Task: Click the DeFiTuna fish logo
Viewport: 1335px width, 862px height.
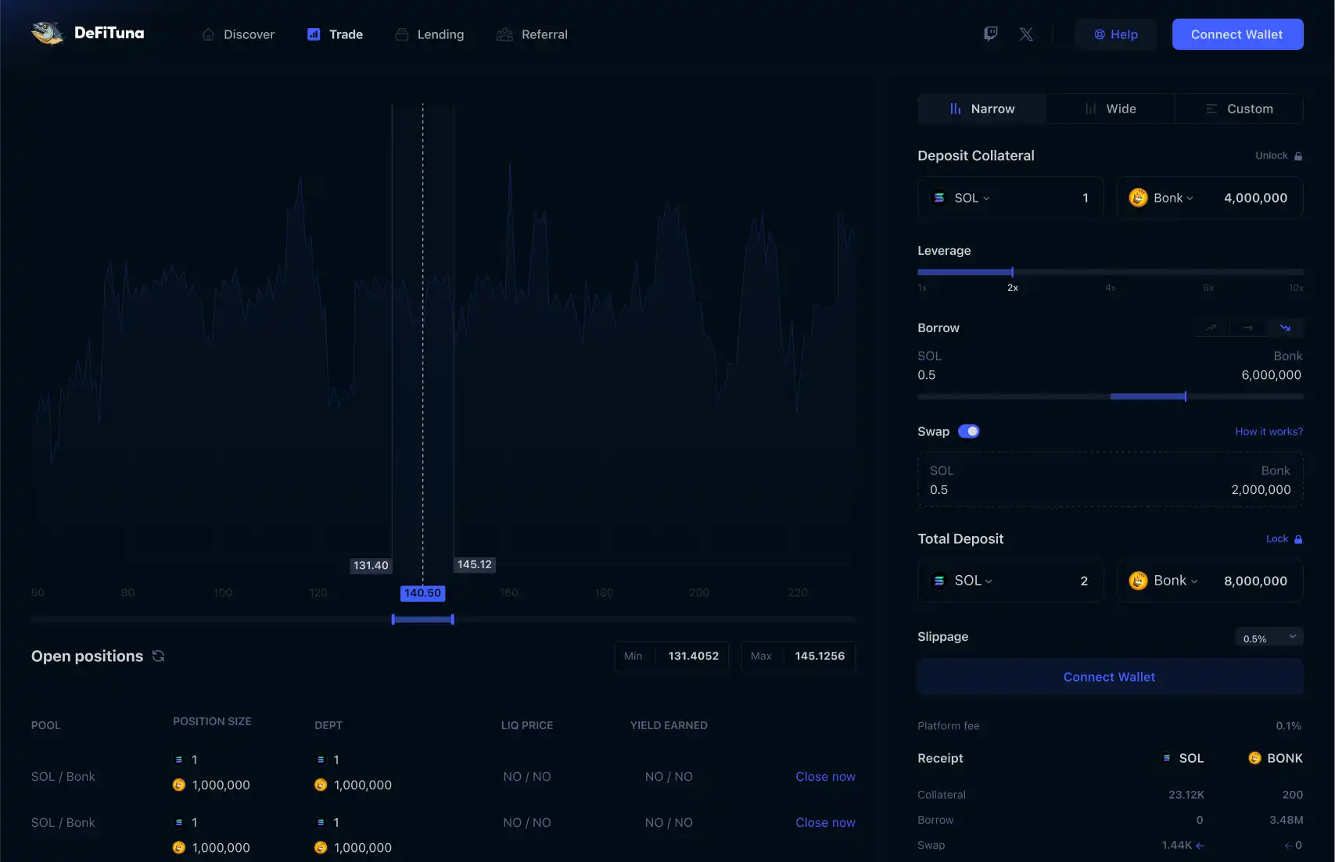Action: pyautogui.click(x=48, y=33)
